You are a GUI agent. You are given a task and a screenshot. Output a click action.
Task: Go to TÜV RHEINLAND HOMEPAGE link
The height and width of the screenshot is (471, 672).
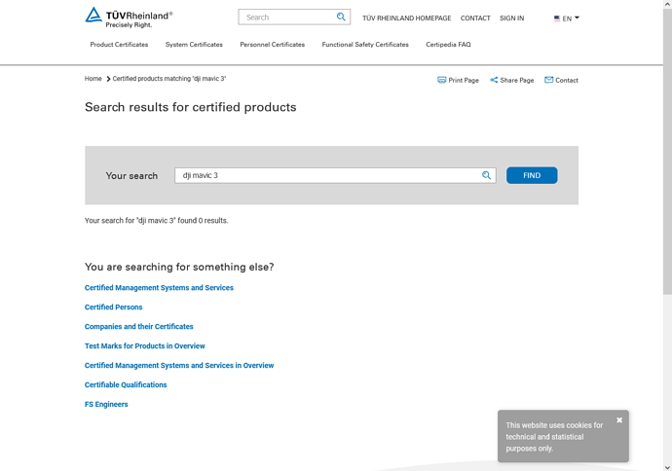tap(407, 18)
